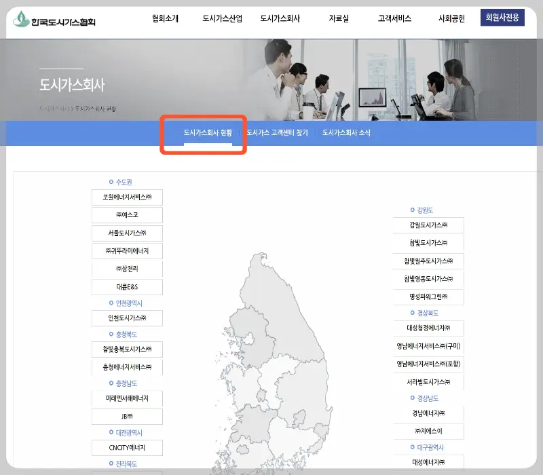543x475 pixels.
Task: Open ㈜삼천리 company link
Action: pos(127,269)
